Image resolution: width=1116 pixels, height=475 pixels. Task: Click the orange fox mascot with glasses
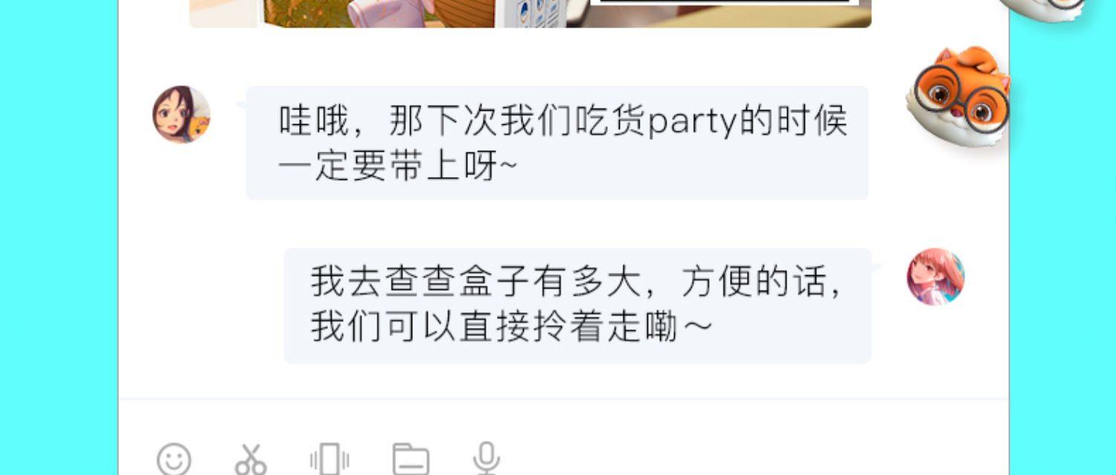click(x=959, y=90)
